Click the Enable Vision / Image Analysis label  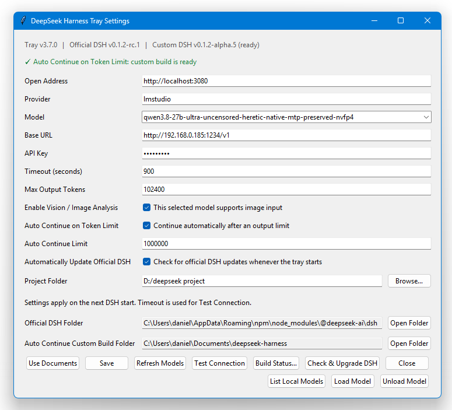click(71, 208)
